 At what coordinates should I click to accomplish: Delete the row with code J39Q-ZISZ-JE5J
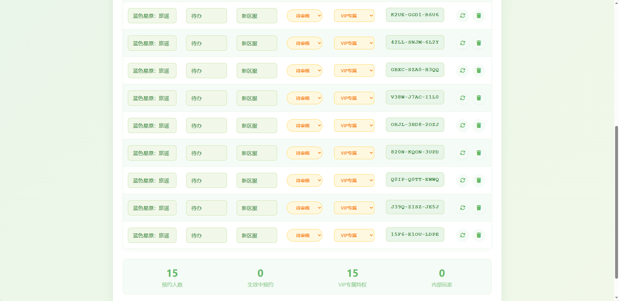[478, 208]
